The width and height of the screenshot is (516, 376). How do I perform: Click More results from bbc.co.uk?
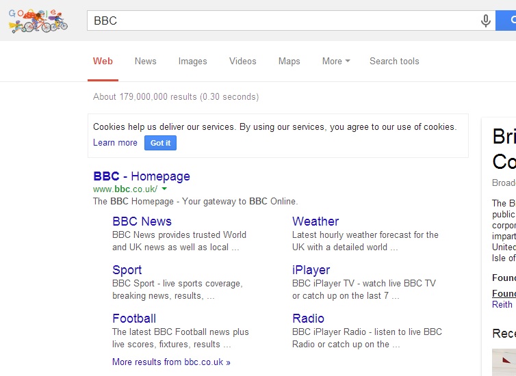171,362
